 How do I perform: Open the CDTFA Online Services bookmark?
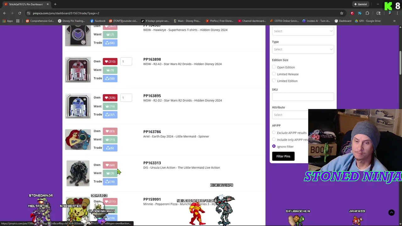coord(284,21)
